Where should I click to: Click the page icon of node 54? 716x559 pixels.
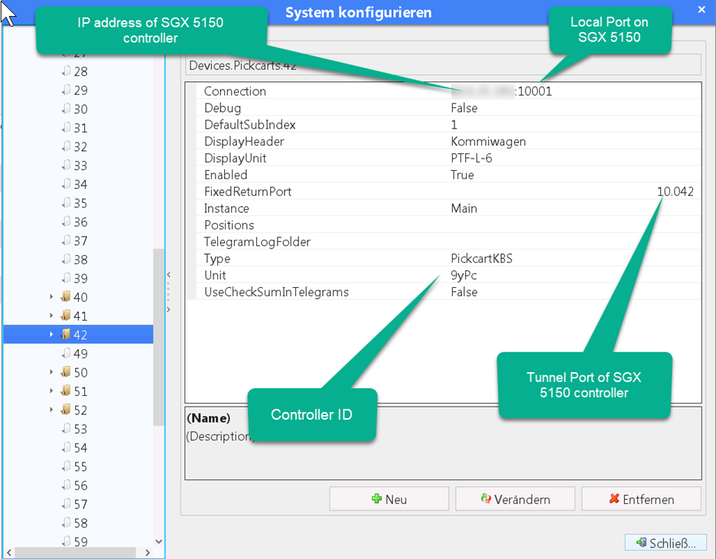67,447
